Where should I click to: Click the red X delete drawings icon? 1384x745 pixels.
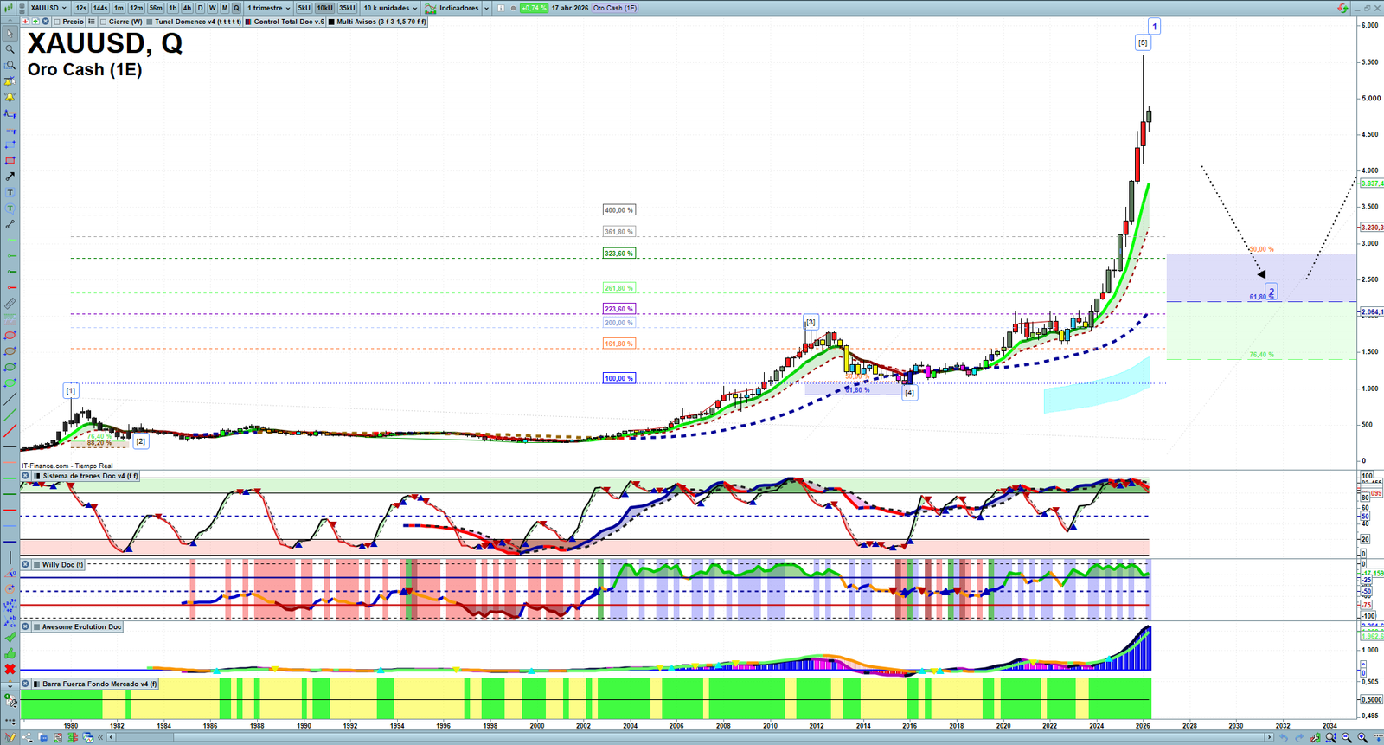point(10,669)
